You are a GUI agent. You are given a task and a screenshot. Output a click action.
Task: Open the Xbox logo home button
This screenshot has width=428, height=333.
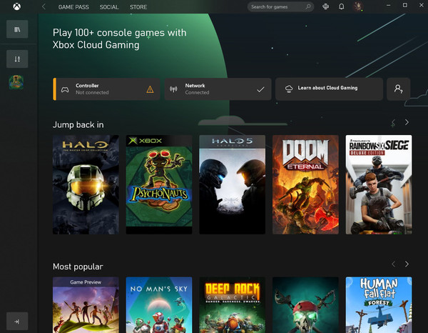coord(17,6)
